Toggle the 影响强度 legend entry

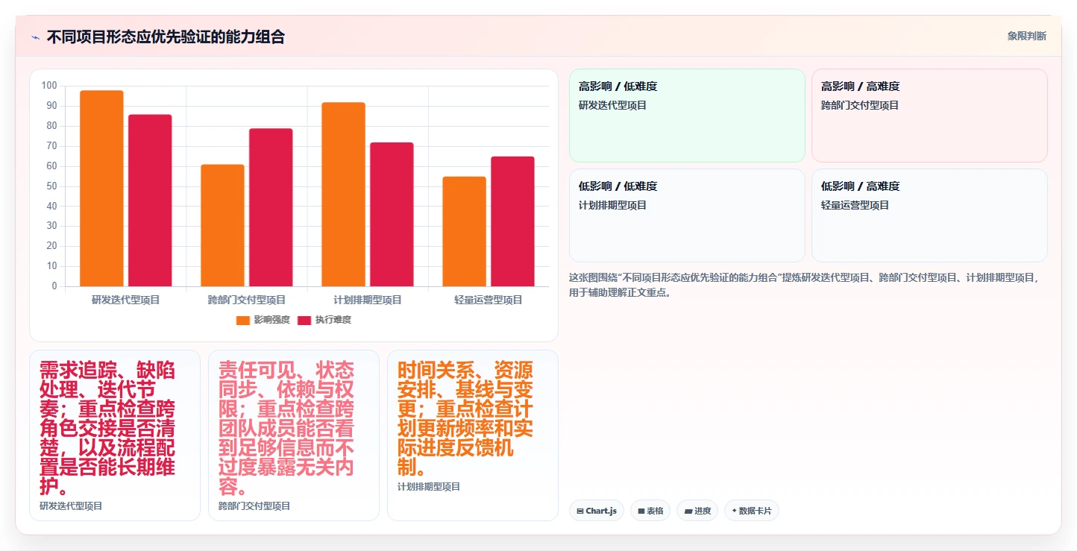263,320
